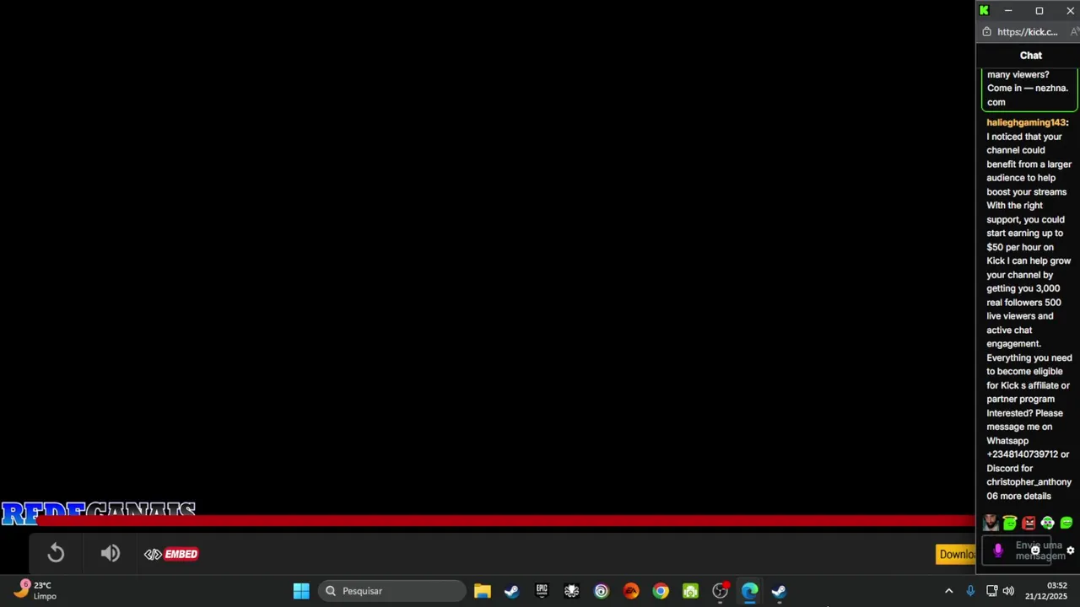Select the angry red face emote
Viewport: 1080px width, 607px height.
point(1029,524)
